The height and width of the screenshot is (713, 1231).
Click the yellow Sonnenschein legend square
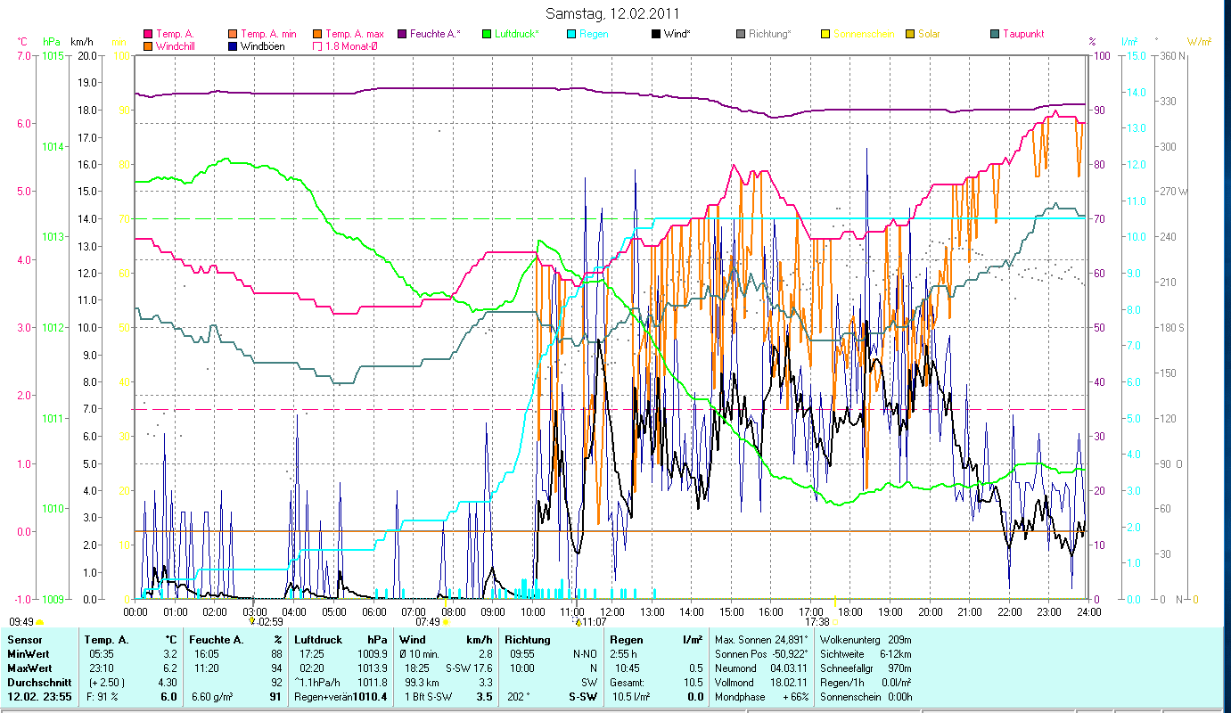click(x=825, y=34)
